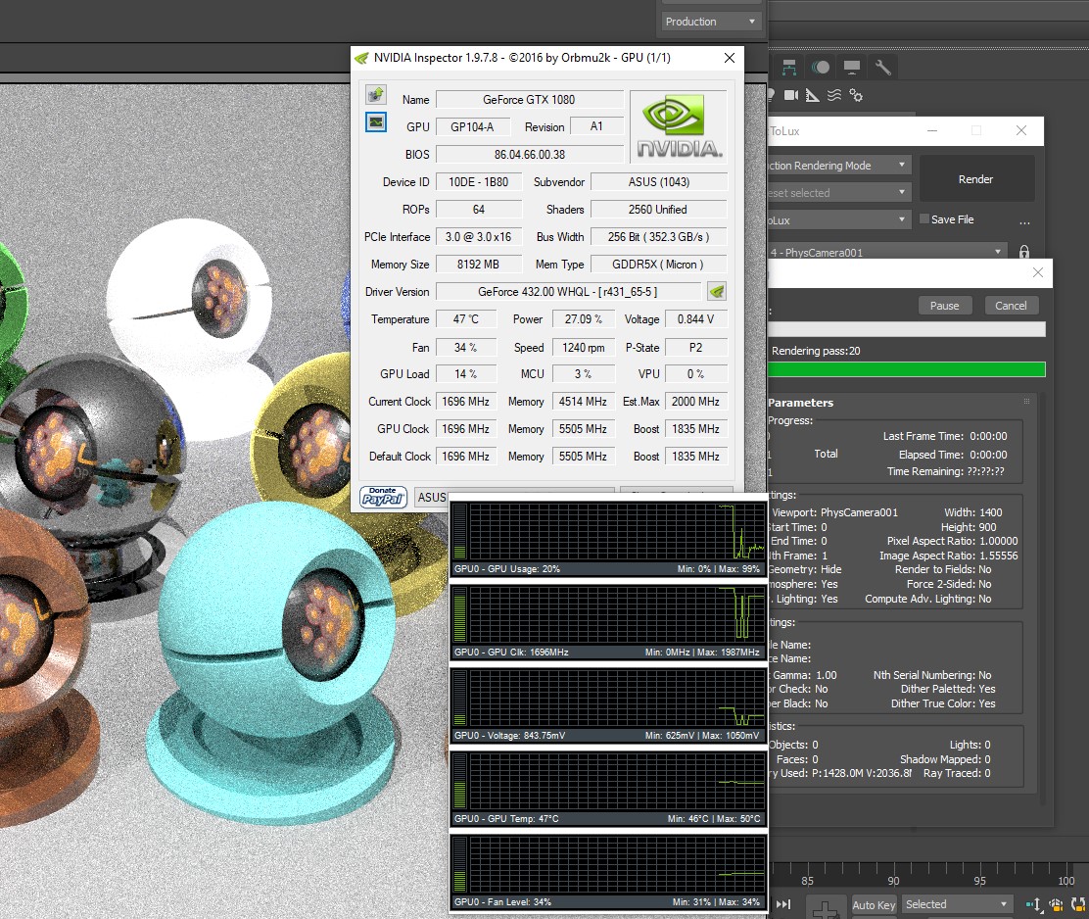Image resolution: width=1089 pixels, height=919 pixels.
Task: Toggle the Auto Key button
Action: point(873,904)
